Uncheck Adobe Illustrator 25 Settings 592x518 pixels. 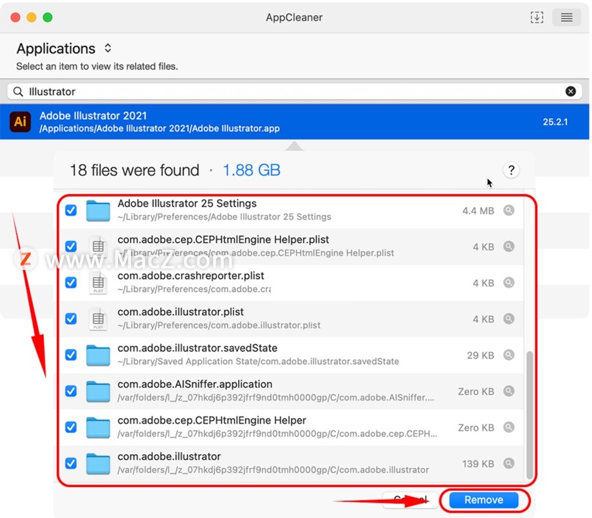pyautogui.click(x=71, y=210)
